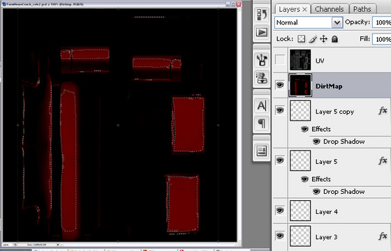The image size is (391, 251).
Task: Show the hidden UV layer
Action: 280,60
